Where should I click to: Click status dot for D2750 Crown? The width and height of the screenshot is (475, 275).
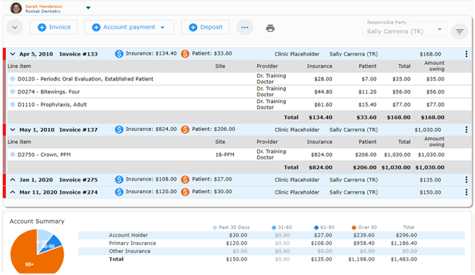point(12,154)
